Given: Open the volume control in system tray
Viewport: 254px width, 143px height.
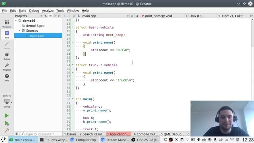Looking at the screenshot, I should coord(198,139).
